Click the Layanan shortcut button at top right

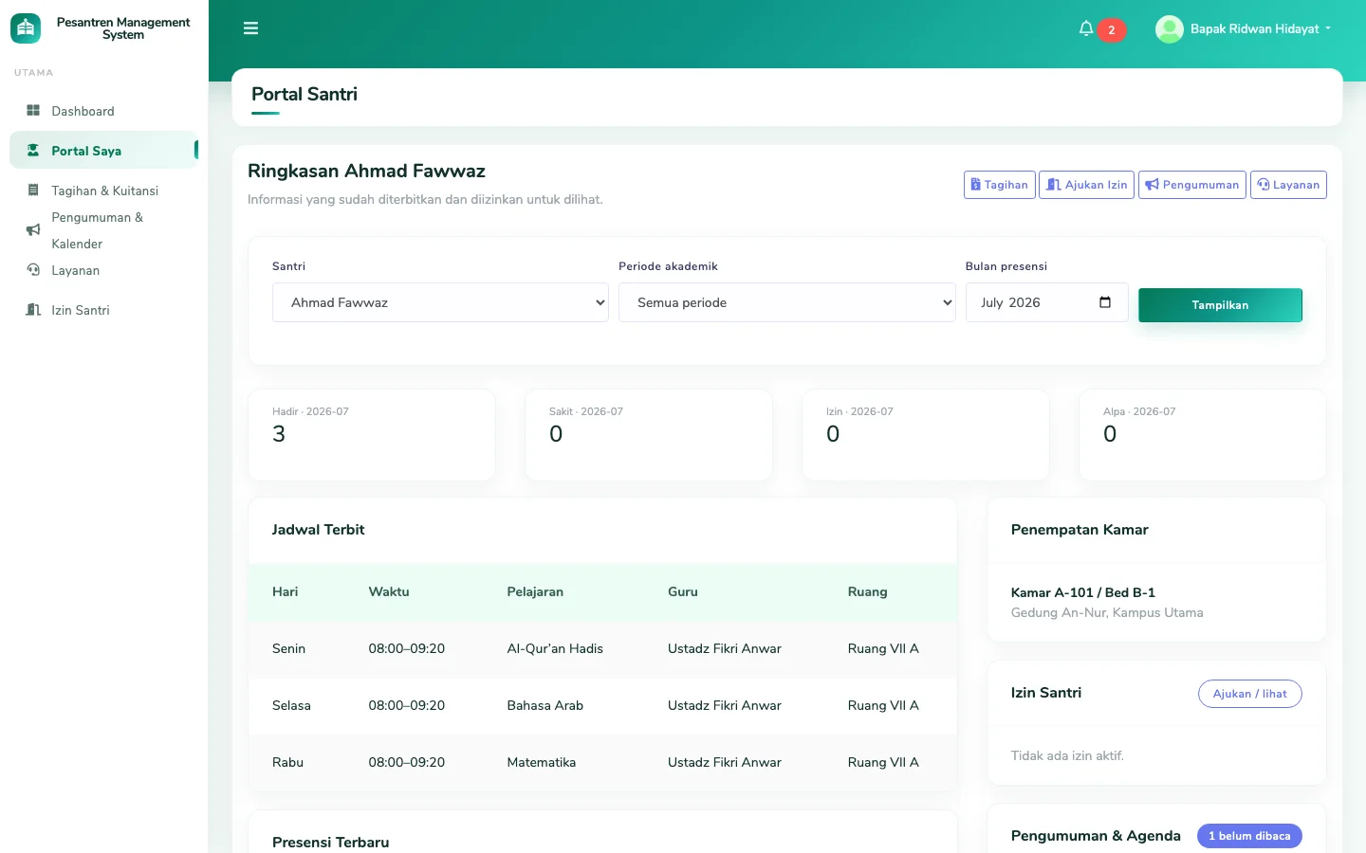pyautogui.click(x=1288, y=185)
